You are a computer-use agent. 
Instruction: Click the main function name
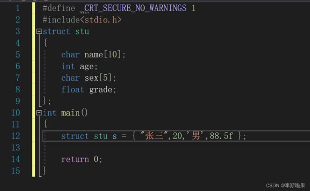[71, 113]
